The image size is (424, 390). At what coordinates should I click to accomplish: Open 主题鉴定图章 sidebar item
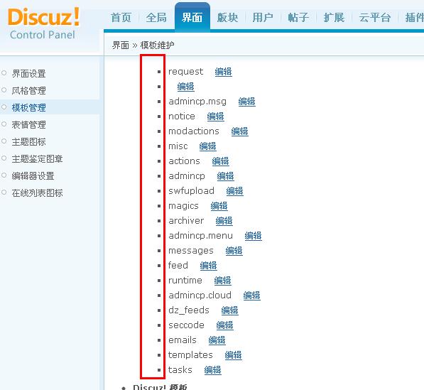(x=37, y=158)
